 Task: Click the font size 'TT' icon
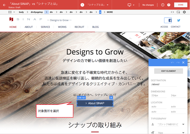(153, 133)
